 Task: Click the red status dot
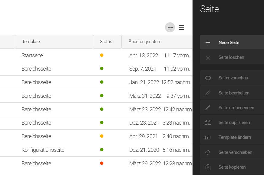click(102, 163)
